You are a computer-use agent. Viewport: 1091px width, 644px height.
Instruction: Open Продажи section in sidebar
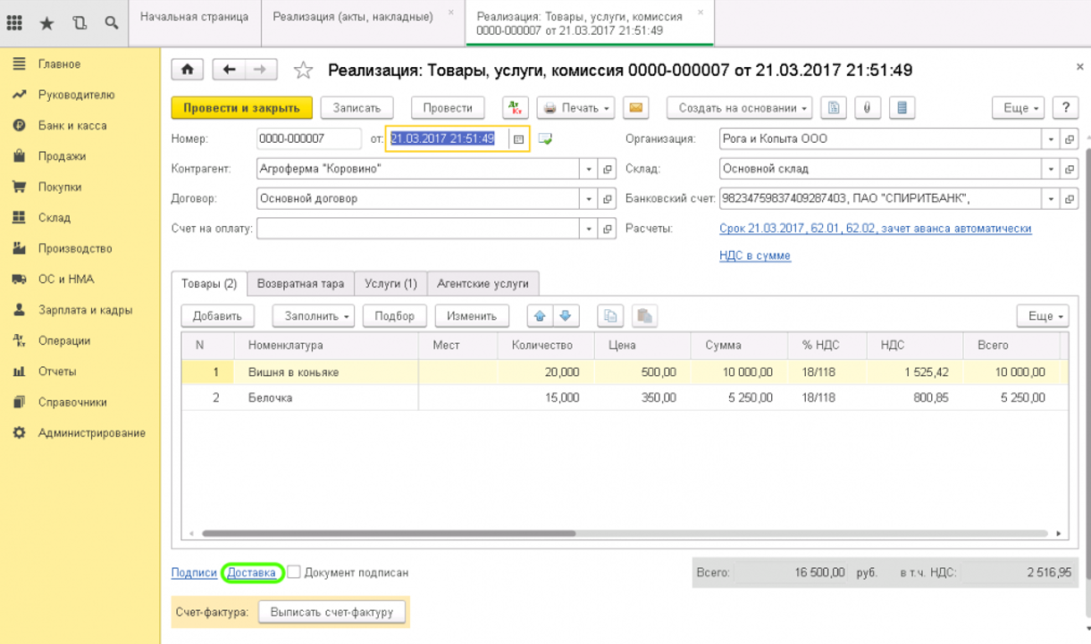[x=62, y=156]
